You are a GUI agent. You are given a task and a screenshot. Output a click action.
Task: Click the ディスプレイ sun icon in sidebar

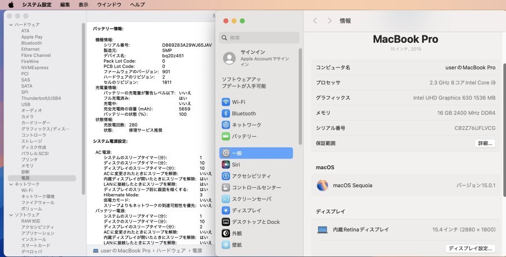pyautogui.click(x=226, y=210)
